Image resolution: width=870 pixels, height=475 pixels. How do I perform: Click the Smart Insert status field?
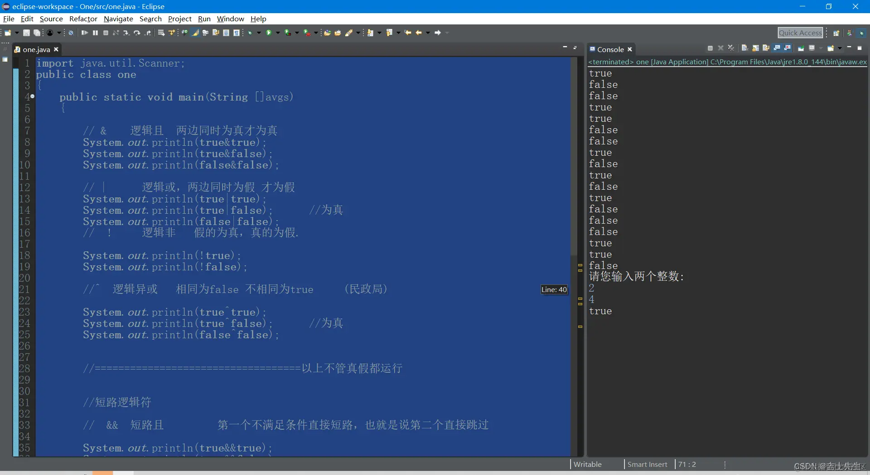648,464
